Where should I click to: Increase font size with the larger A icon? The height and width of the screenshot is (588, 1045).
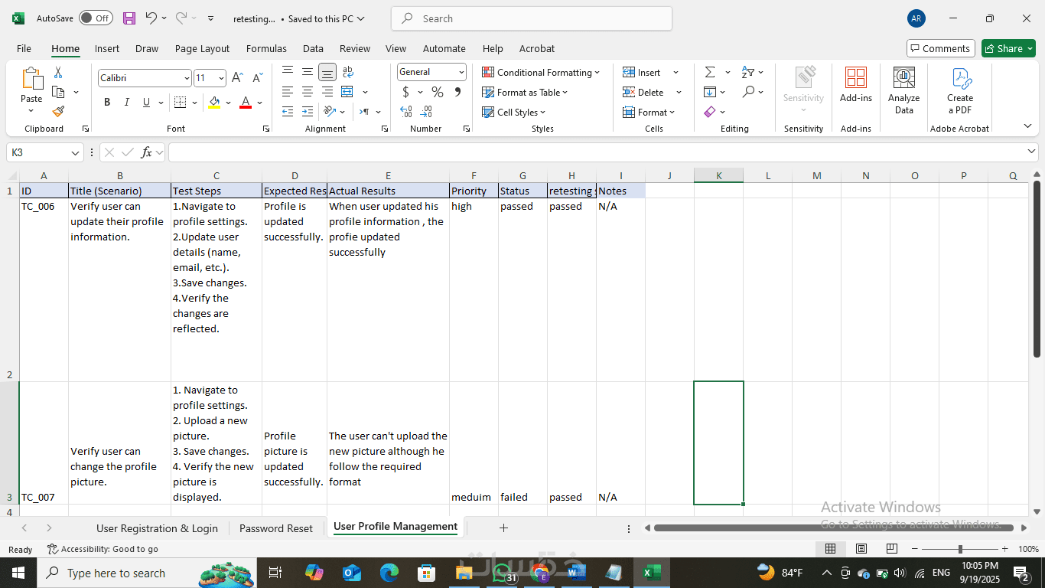coord(237,78)
